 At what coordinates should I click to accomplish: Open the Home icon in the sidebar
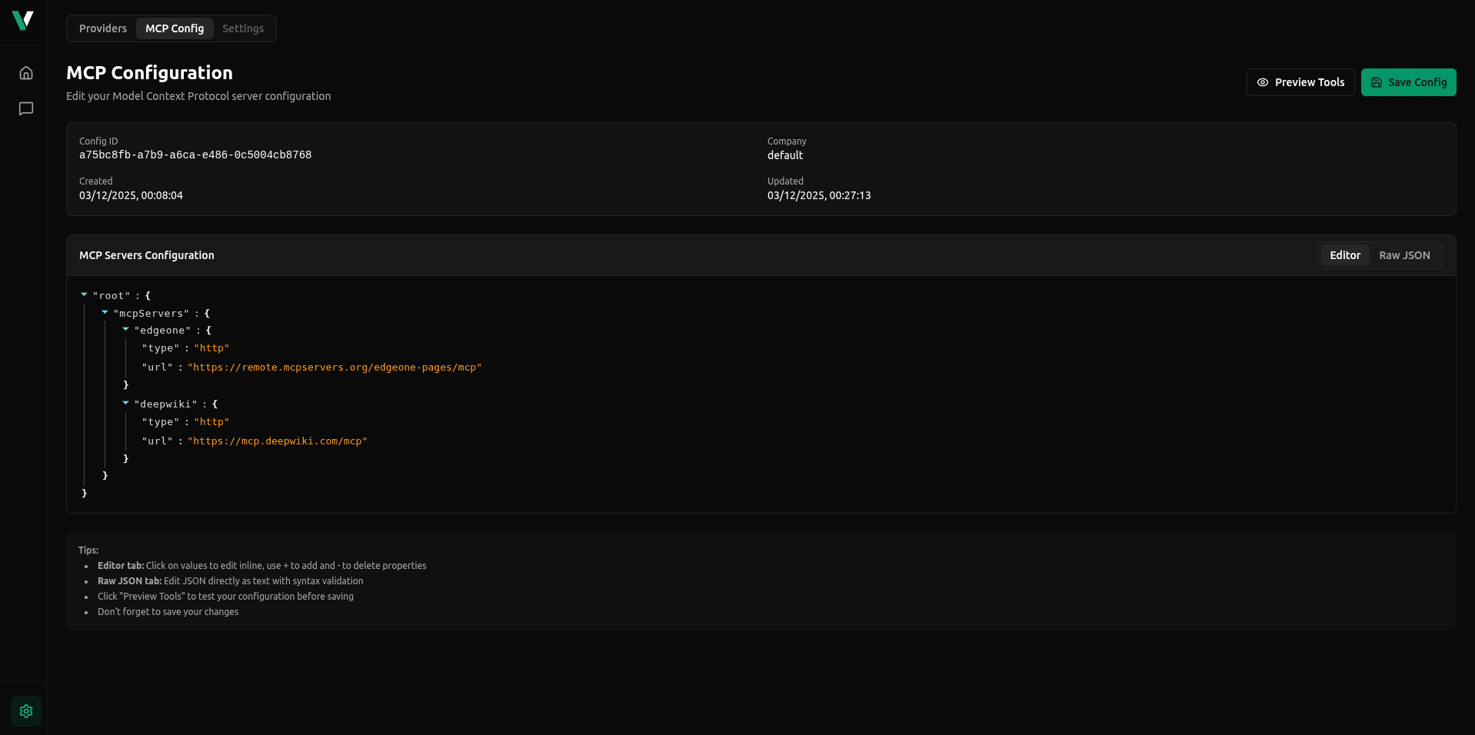pos(25,72)
